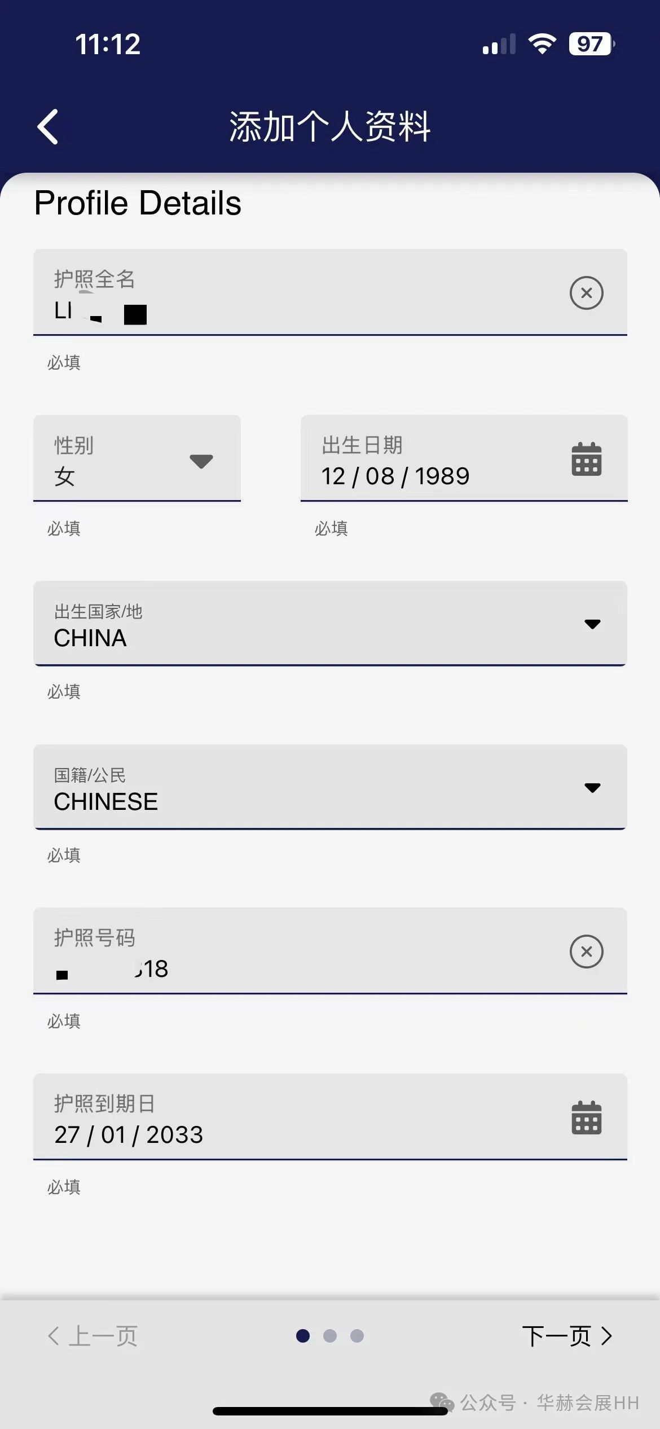Expand the gender (性别) dropdown
Screen dimensions: 660x1429
[137, 458]
